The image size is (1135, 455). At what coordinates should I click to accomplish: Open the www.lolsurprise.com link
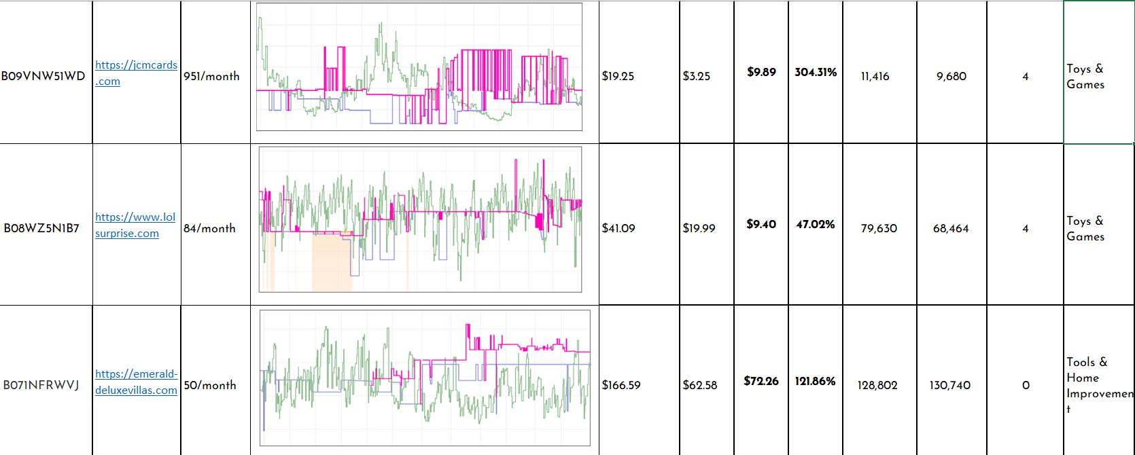(x=135, y=225)
